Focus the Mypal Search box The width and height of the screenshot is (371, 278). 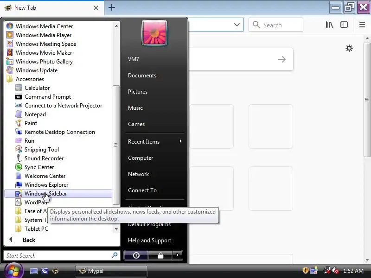coord(276,25)
